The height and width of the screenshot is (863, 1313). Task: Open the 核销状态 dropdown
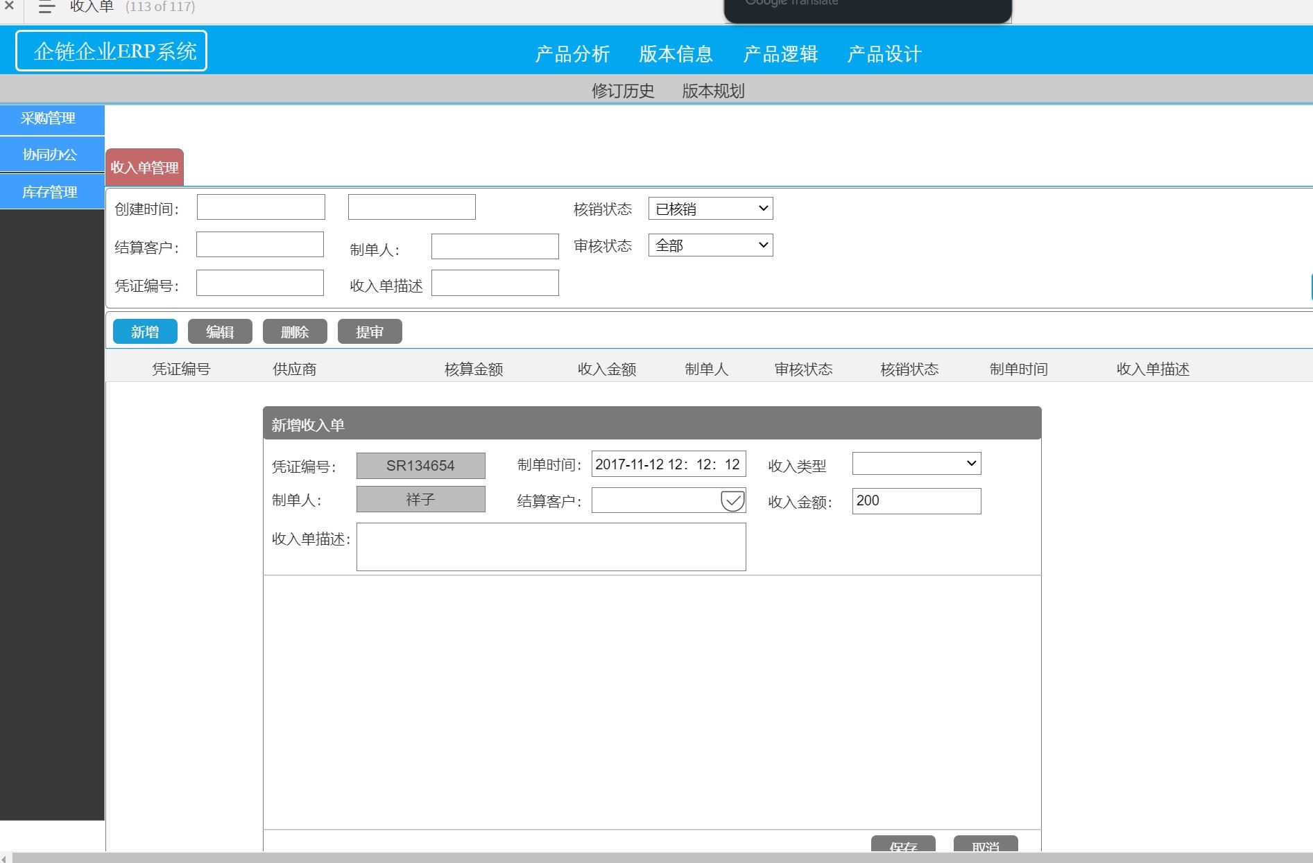[x=711, y=209]
